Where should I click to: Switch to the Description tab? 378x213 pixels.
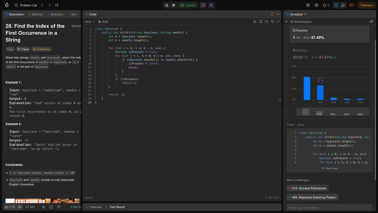point(14,14)
